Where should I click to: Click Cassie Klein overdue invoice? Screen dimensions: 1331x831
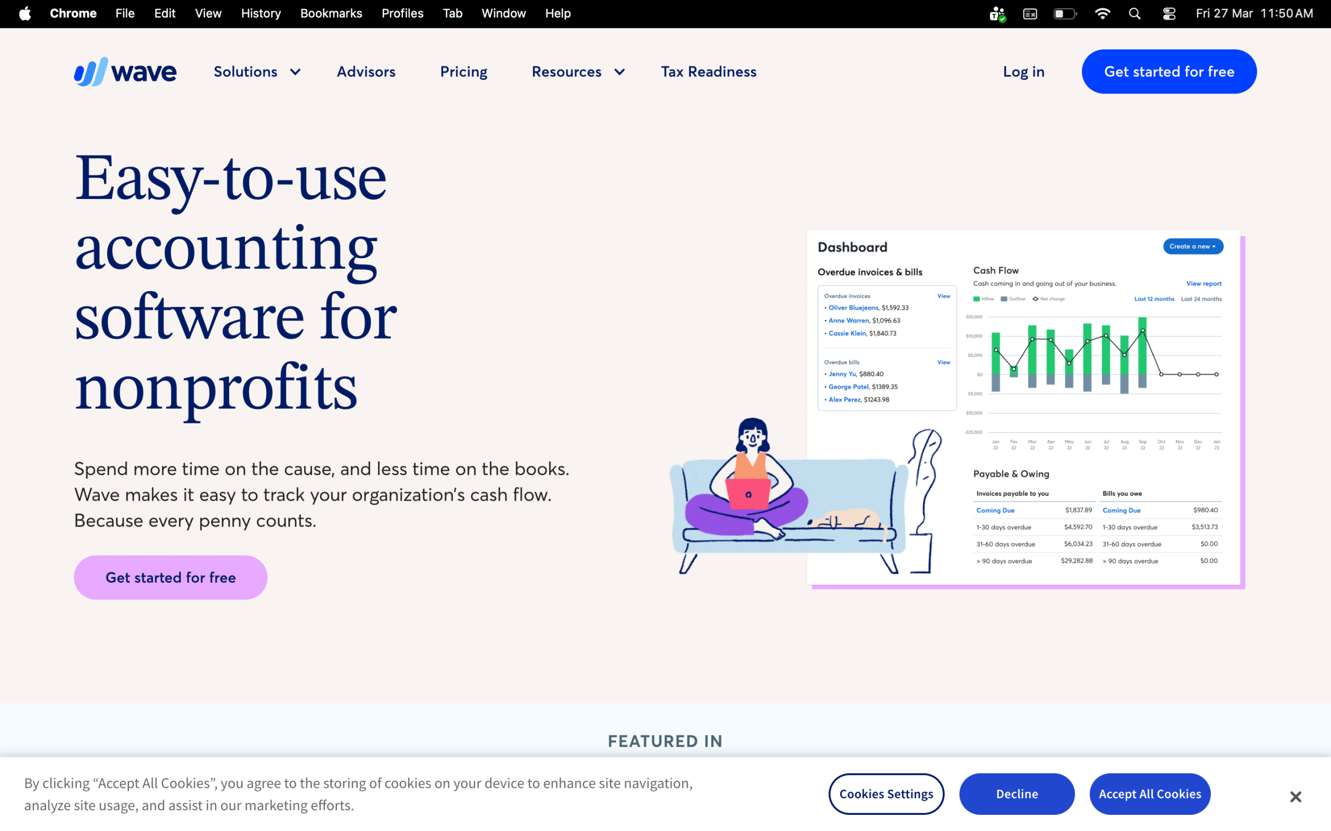(847, 333)
